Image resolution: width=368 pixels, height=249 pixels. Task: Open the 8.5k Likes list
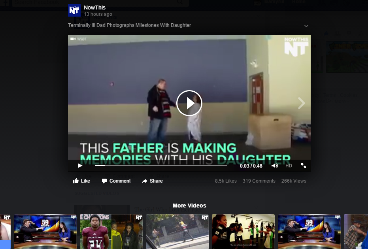click(x=226, y=181)
